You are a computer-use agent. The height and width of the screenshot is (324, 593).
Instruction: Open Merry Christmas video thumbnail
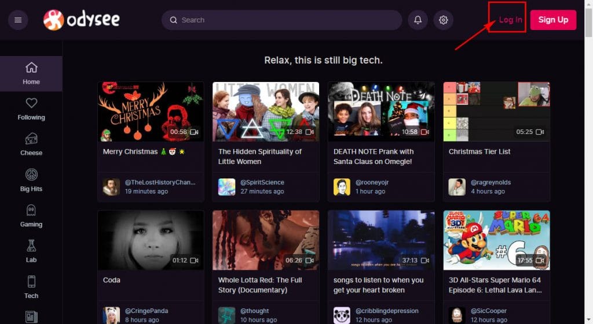click(151, 111)
